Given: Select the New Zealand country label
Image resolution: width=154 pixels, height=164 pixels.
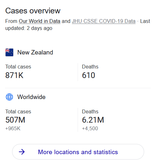Looking at the screenshot, I should click(35, 53).
